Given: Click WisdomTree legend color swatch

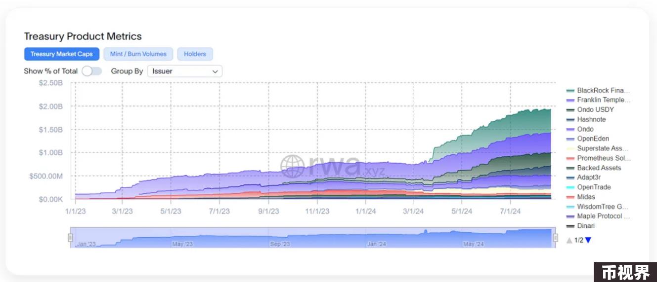Looking at the screenshot, I should point(570,207).
